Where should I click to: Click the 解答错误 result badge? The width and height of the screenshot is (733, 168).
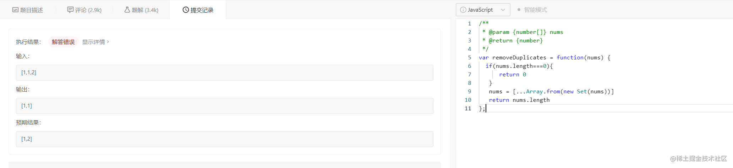coord(63,42)
